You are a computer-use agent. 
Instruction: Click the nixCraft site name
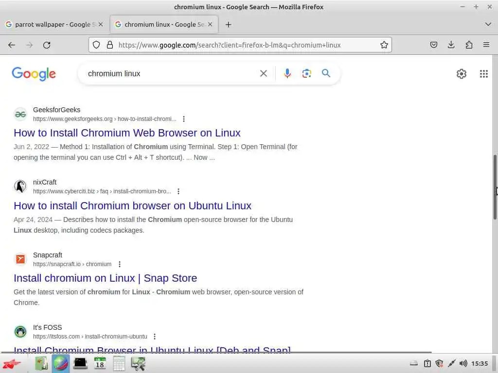coord(45,182)
